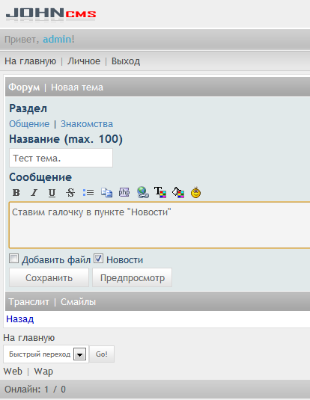This screenshot has height=400, width=310.
Task: Apply bold formatting with the B icon
Action: tap(16, 192)
